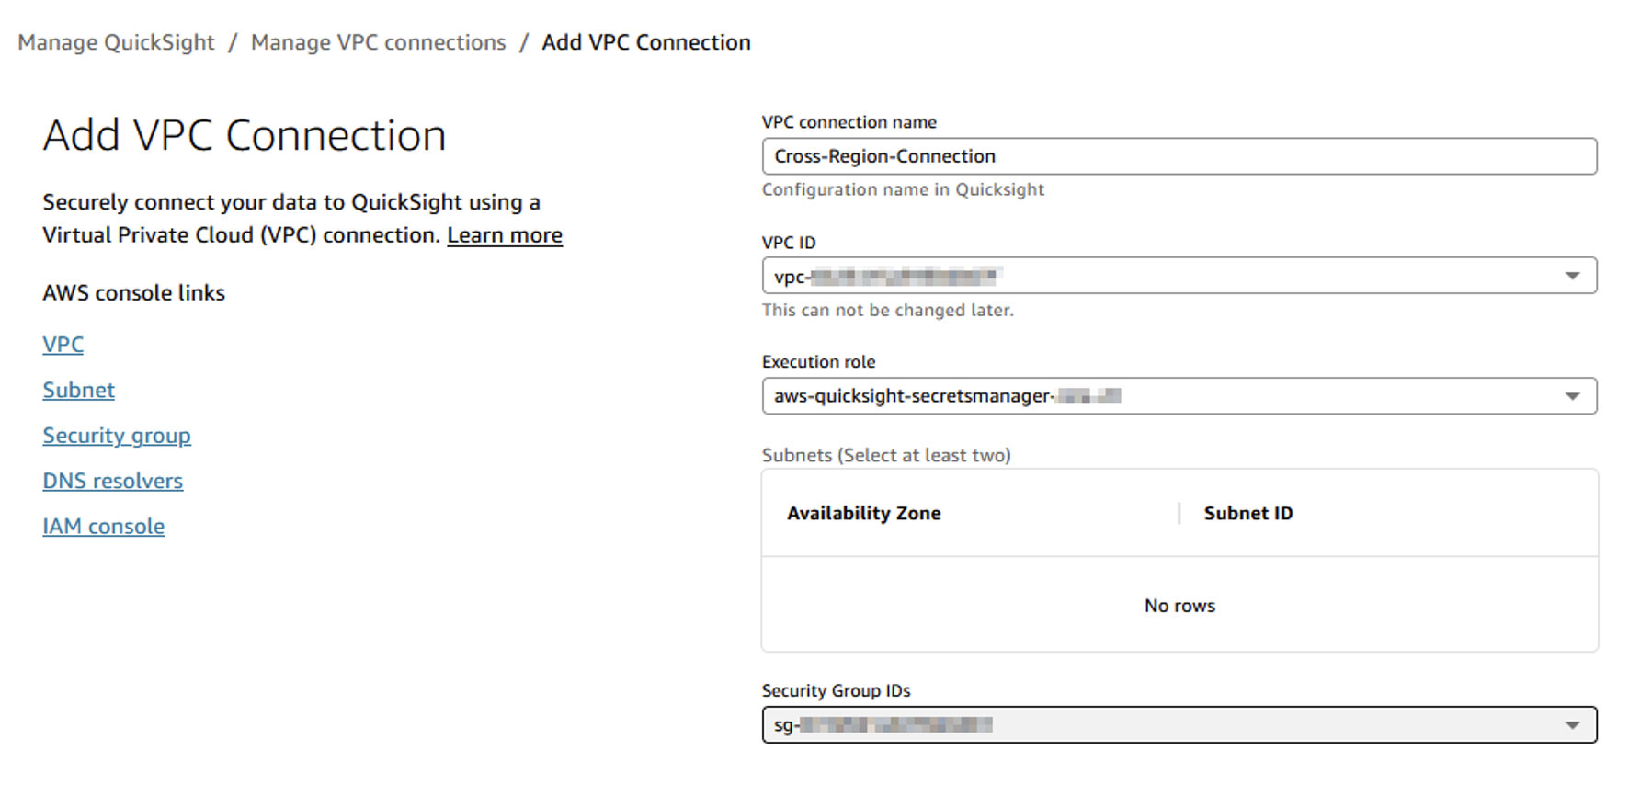Expand the Security Group IDs dropdown
This screenshot has width=1629, height=807.
1179,724
